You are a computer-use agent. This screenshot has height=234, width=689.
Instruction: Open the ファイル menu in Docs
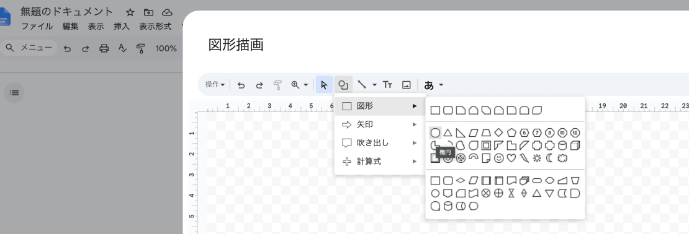click(37, 26)
